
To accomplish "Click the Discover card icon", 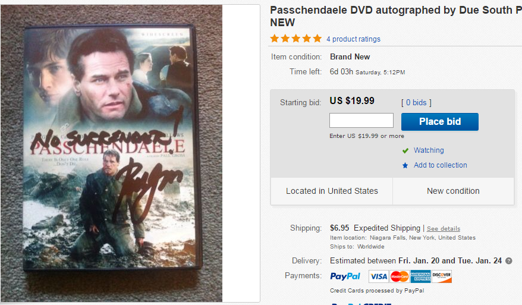I will coord(442,276).
